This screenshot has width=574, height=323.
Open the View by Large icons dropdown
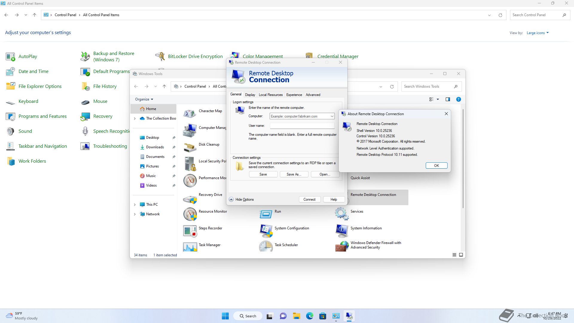pos(538,33)
